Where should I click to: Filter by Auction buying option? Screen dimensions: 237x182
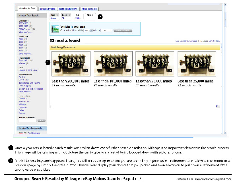pos(22,77)
